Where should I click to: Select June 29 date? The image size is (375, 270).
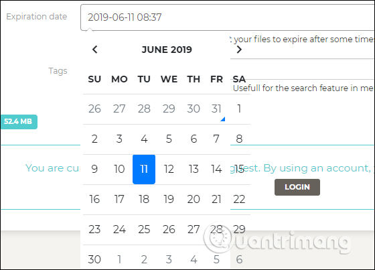(x=239, y=230)
